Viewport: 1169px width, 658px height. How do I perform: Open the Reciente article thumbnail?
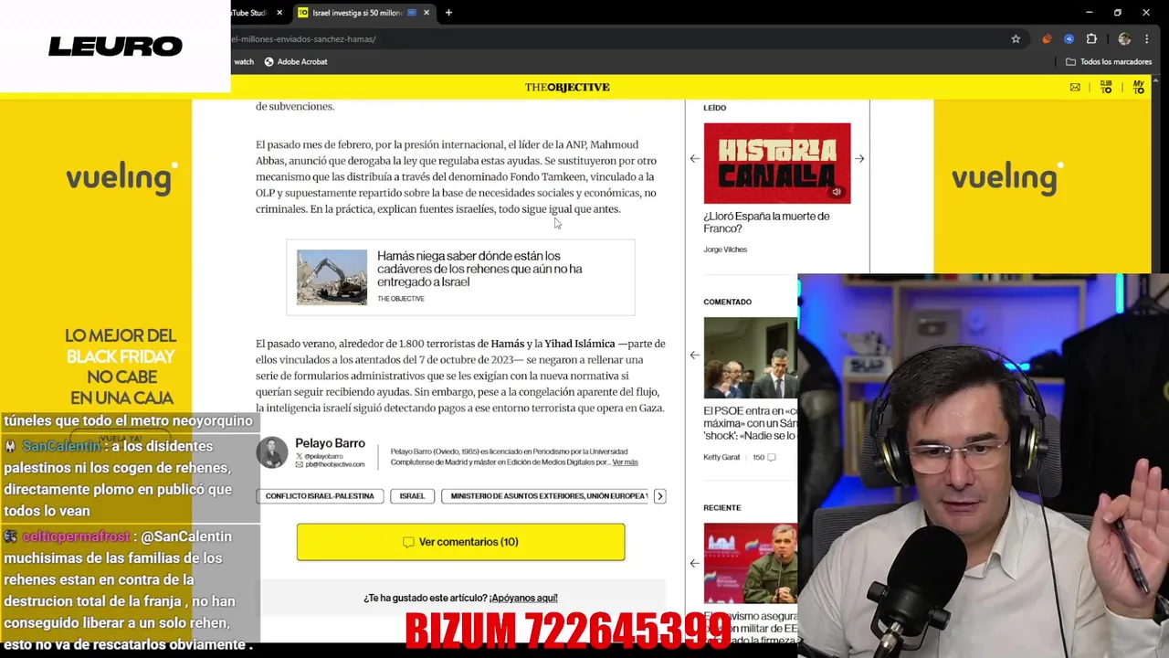pyautogui.click(x=750, y=563)
